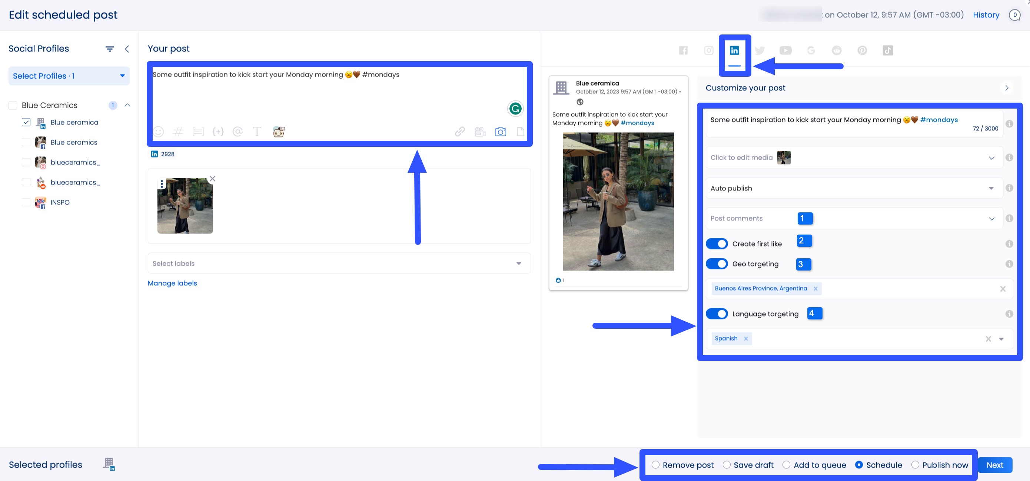
Task: Open the emoji picker in post editor
Action: pos(158,132)
